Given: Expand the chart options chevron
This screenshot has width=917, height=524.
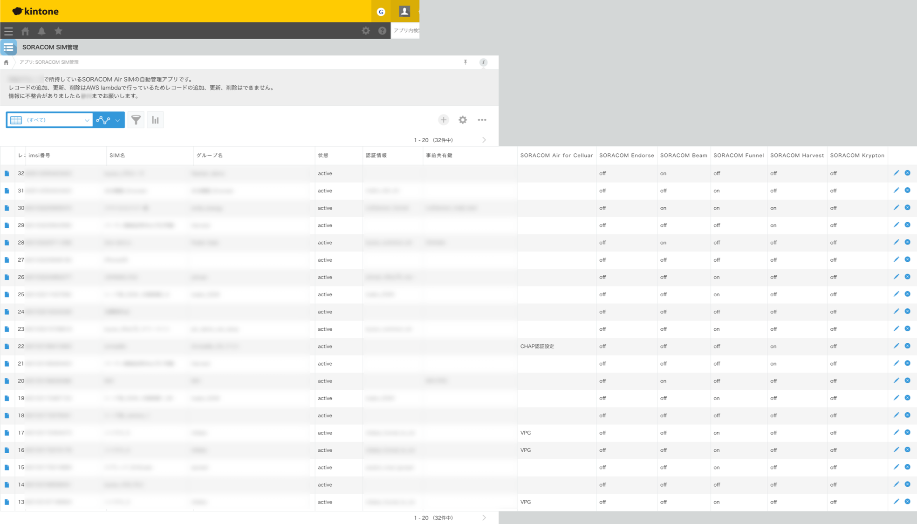Looking at the screenshot, I should pos(118,120).
